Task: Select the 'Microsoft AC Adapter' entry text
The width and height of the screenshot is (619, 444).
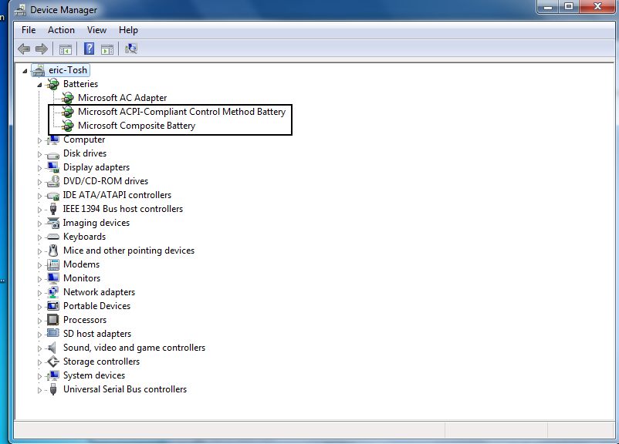Action: (123, 98)
